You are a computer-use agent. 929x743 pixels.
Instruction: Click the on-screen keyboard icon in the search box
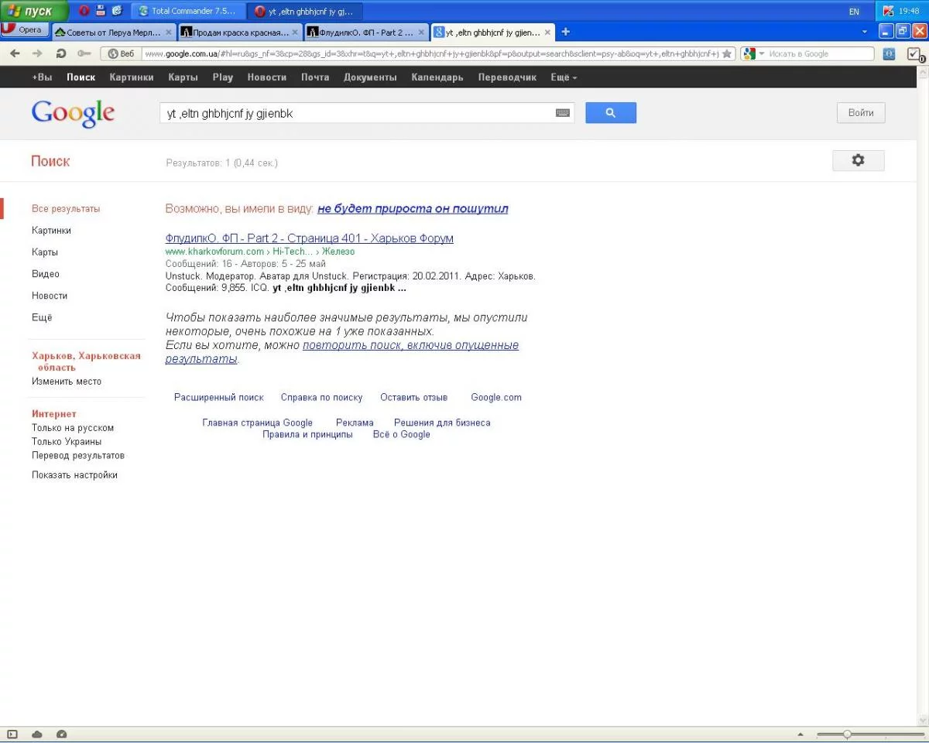coord(563,113)
